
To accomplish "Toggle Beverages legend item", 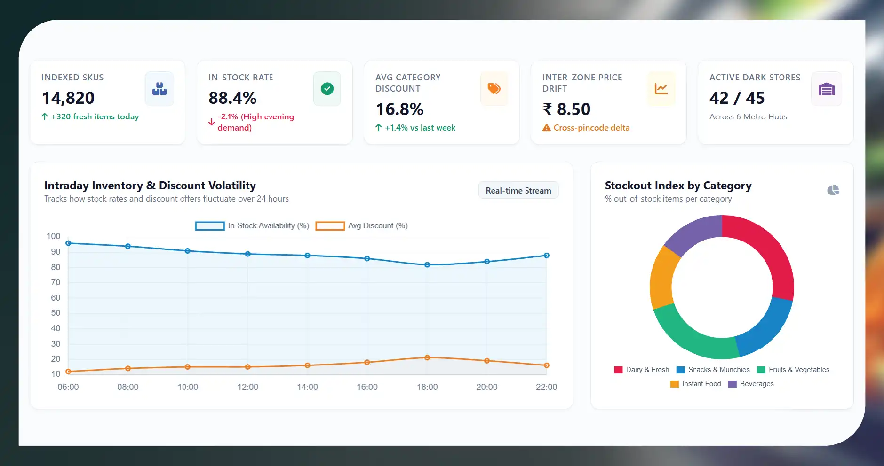I will click(751, 384).
